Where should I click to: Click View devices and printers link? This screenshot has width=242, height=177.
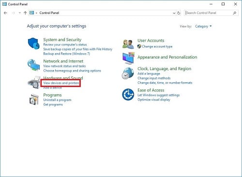61,83
